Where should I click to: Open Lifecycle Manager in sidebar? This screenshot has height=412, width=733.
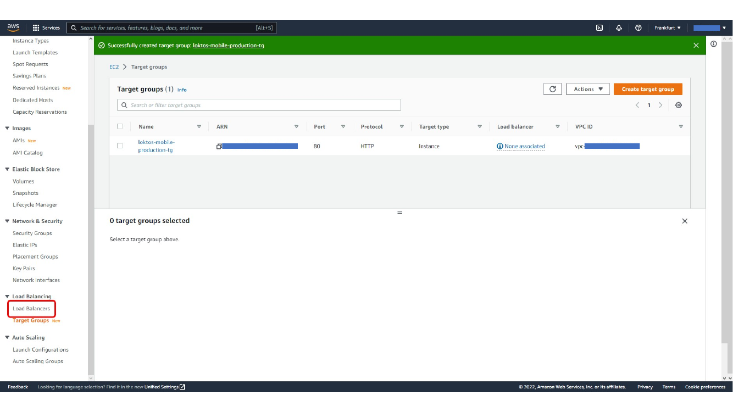pos(35,205)
